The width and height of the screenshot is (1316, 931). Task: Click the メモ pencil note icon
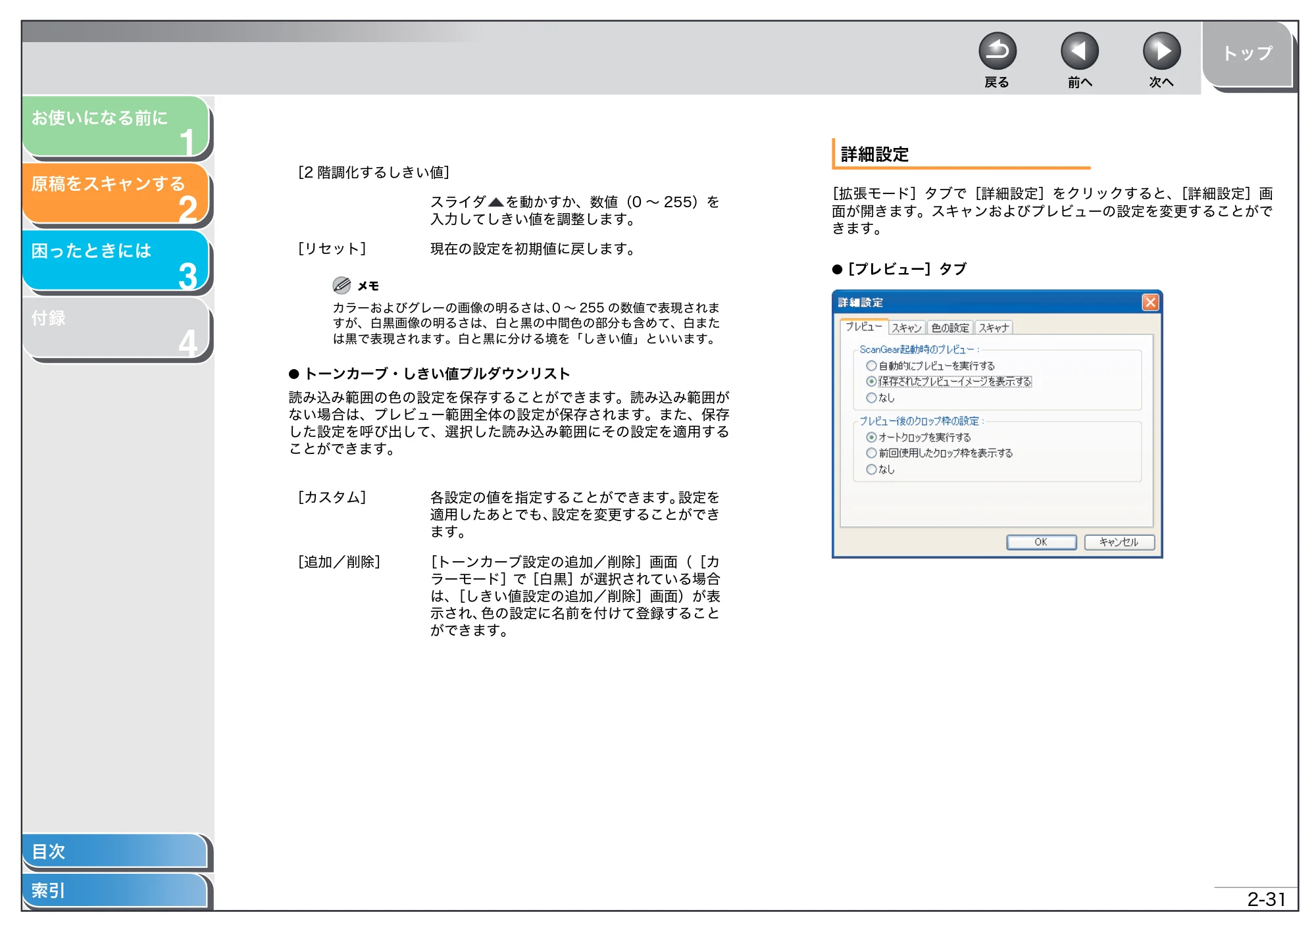(342, 285)
